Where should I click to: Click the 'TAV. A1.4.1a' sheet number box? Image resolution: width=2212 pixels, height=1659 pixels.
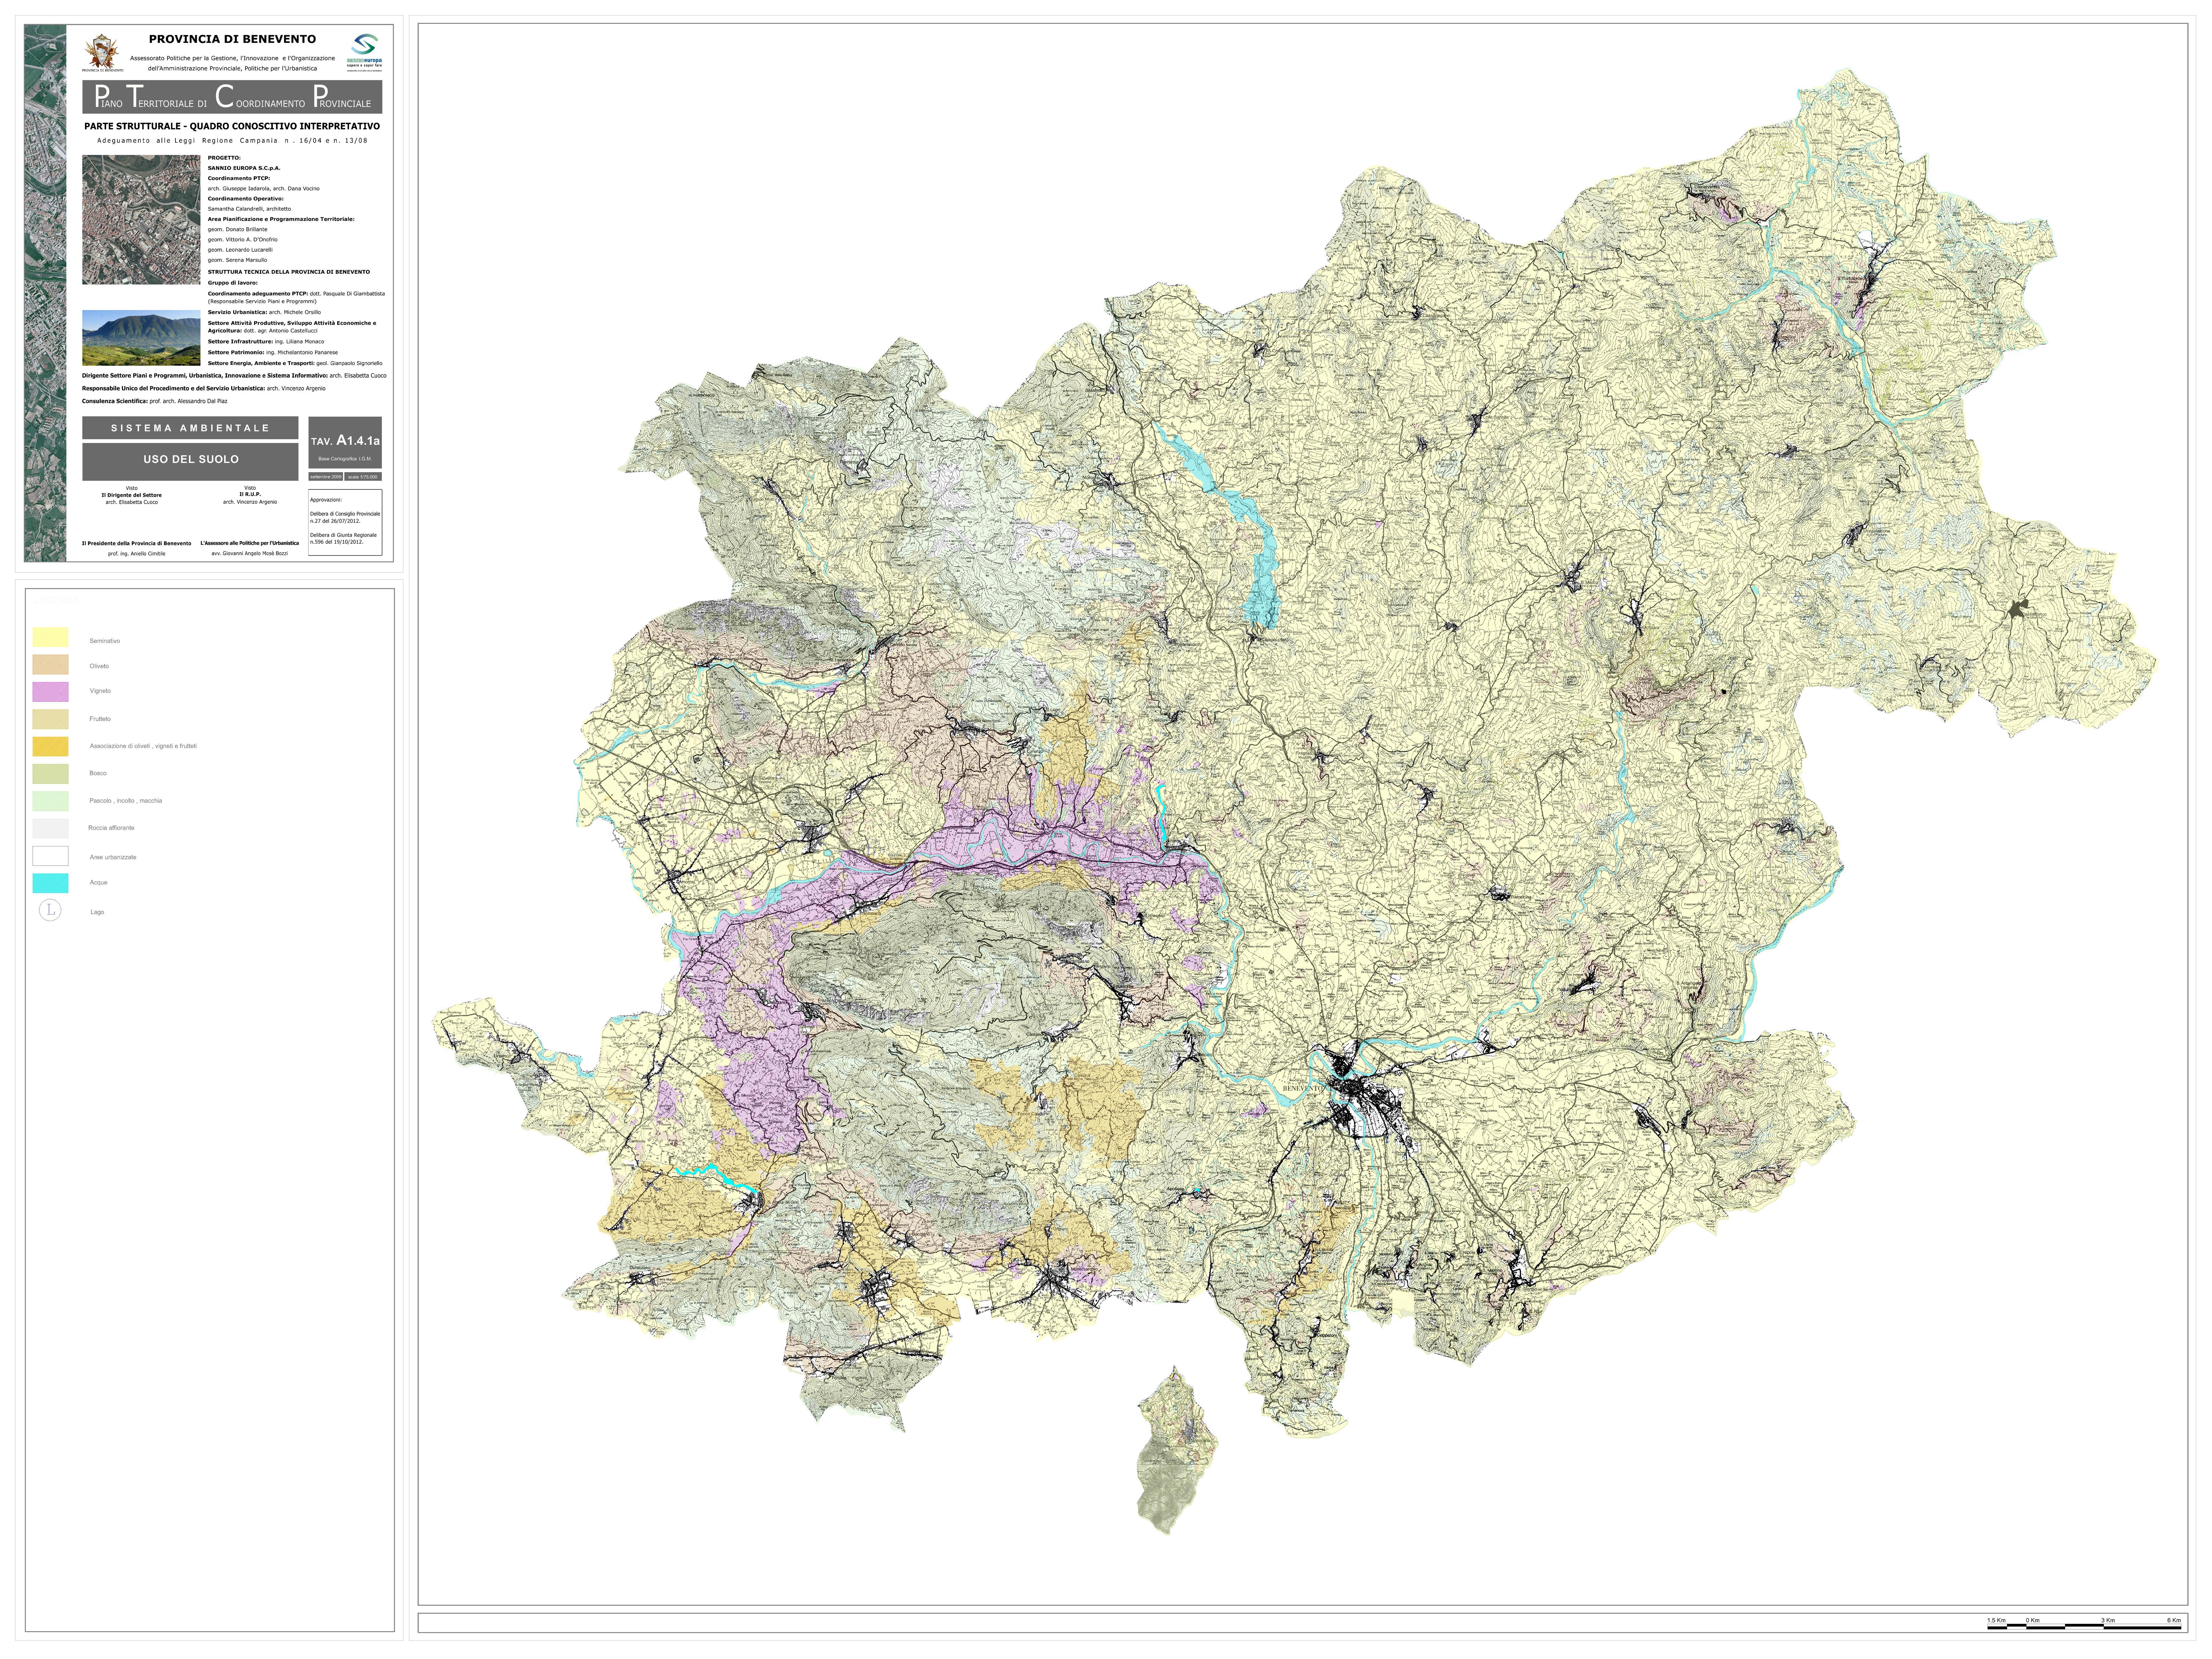click(x=345, y=443)
